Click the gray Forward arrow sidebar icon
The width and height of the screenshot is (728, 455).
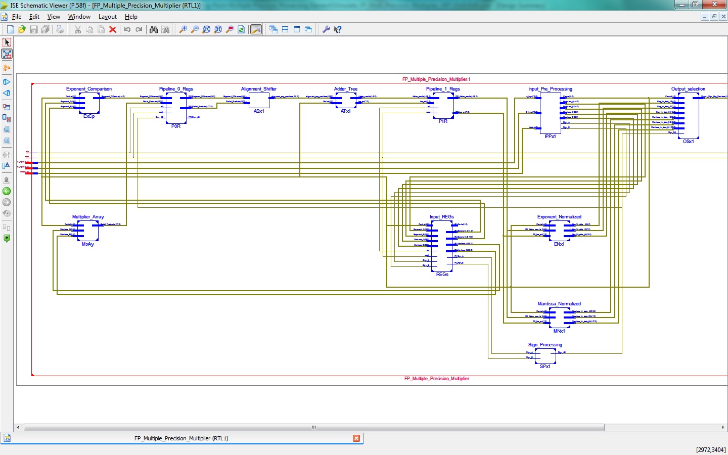click(7, 202)
